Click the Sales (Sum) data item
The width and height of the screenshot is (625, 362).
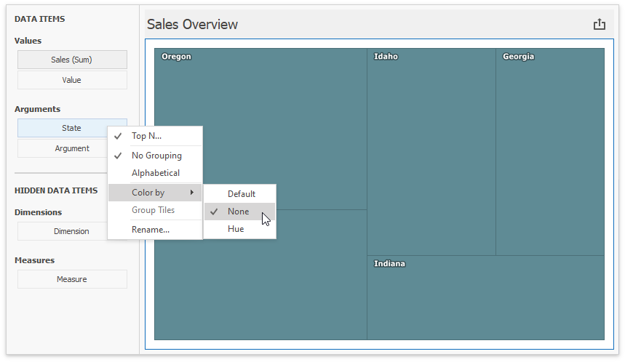(x=72, y=60)
